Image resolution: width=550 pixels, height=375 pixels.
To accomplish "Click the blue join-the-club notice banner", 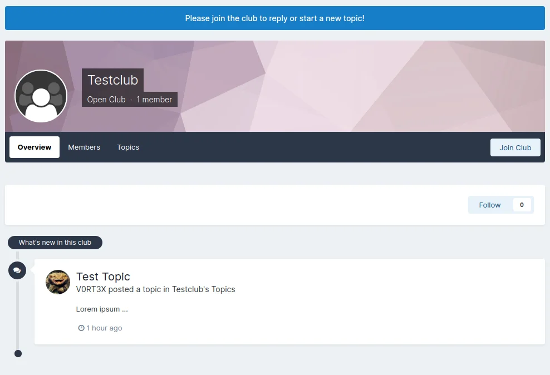I will point(275,18).
